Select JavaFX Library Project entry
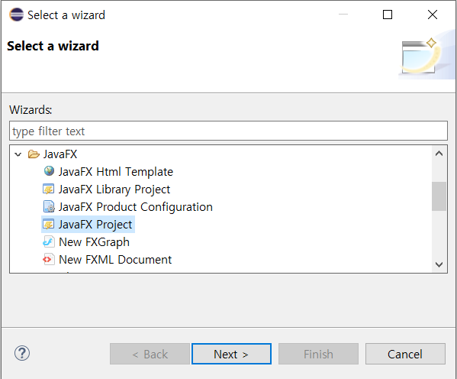Viewport: 457px width, 379px height. coord(114,189)
